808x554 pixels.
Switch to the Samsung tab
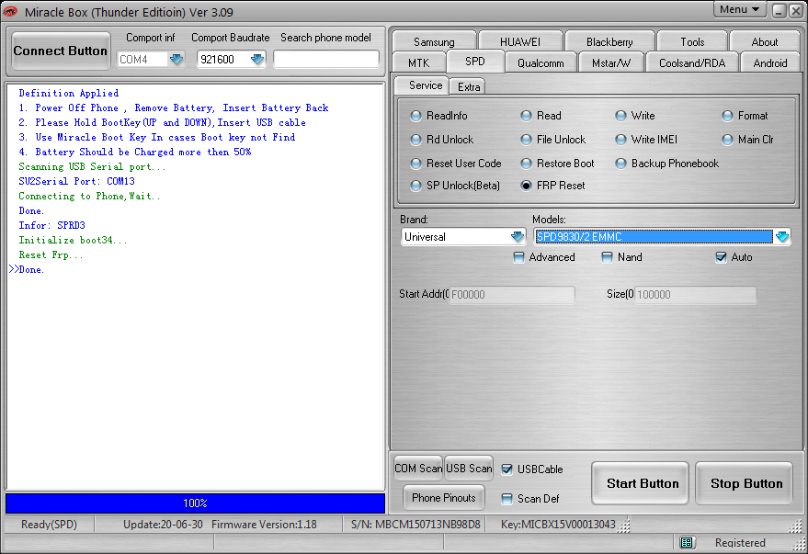[x=434, y=41]
